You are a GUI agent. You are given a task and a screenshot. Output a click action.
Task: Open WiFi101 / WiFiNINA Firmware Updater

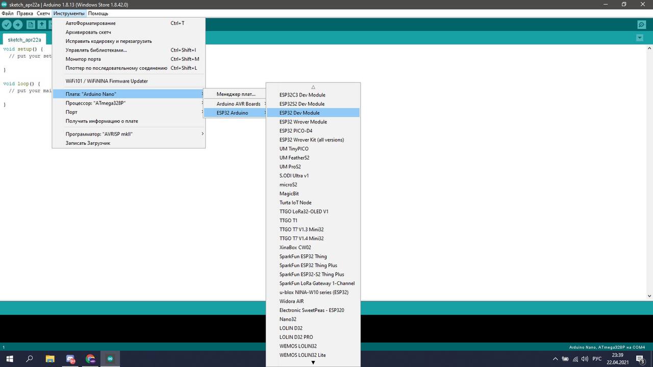[x=129, y=81]
